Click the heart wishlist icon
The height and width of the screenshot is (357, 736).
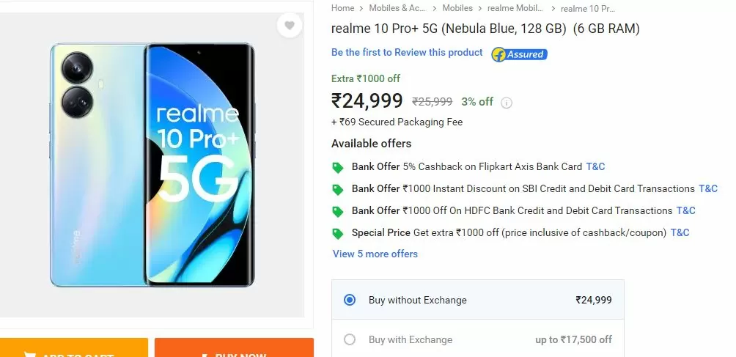pos(290,26)
